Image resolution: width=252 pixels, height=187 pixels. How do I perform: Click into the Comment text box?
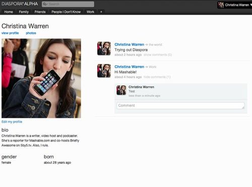pyautogui.click(x=180, y=105)
